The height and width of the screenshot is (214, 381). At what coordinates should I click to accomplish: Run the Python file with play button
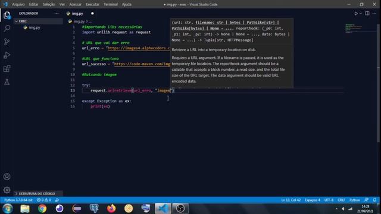(356, 14)
